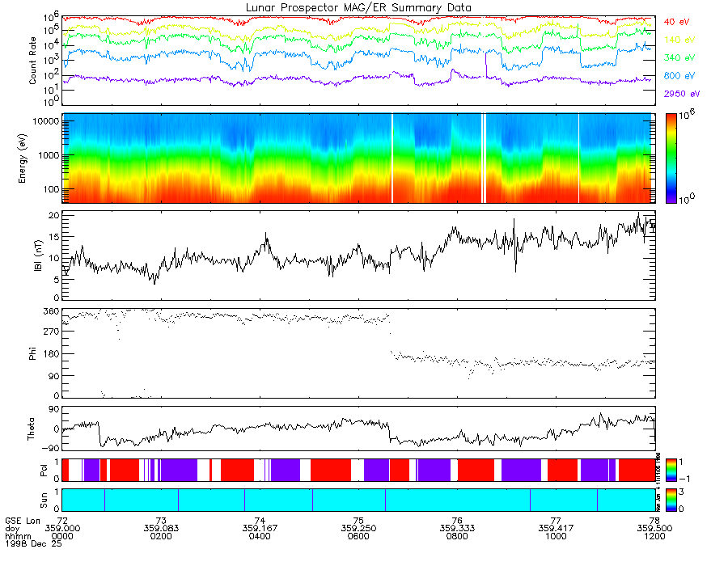Screen dimensions: 728x566
Task: Click GSE longitude value "74"
Action: tap(260, 521)
